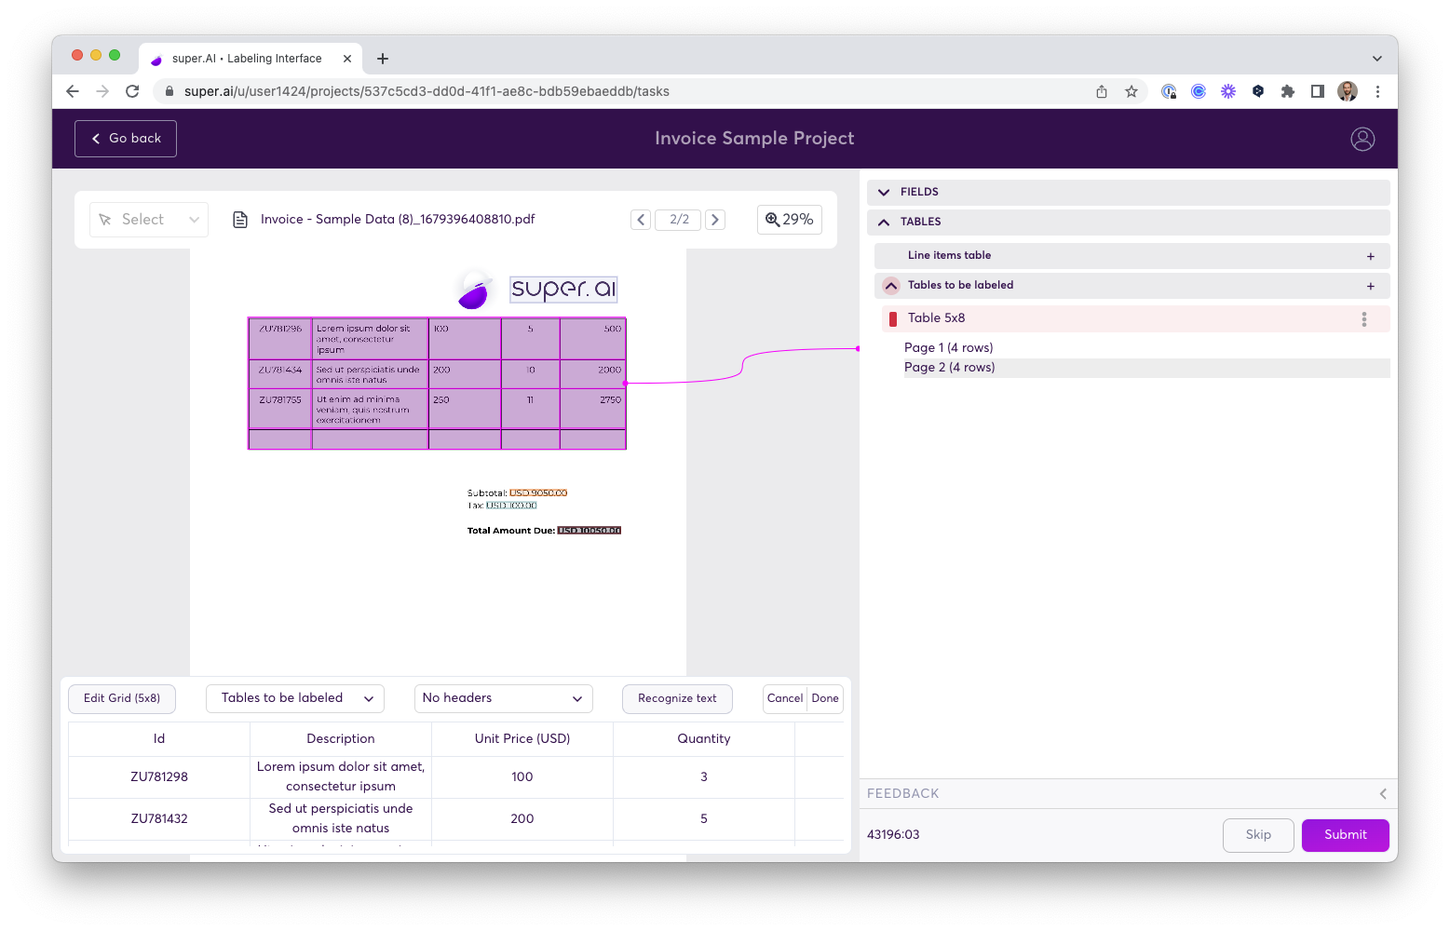
Task: Toggle the browser side panel icon
Action: 1318,91
